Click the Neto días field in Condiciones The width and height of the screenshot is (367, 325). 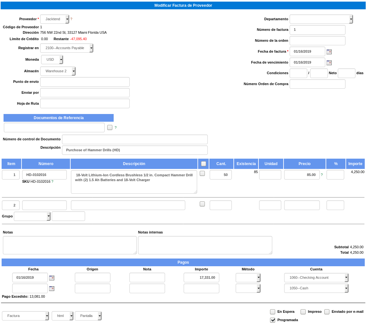click(x=347, y=73)
